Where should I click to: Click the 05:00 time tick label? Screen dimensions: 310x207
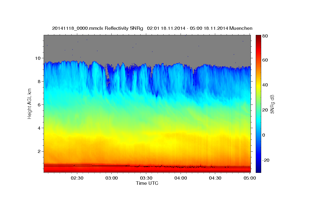(250, 178)
